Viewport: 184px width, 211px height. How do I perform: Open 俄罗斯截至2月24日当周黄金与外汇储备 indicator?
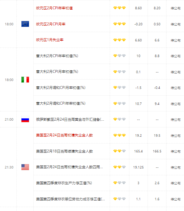pos(70,119)
